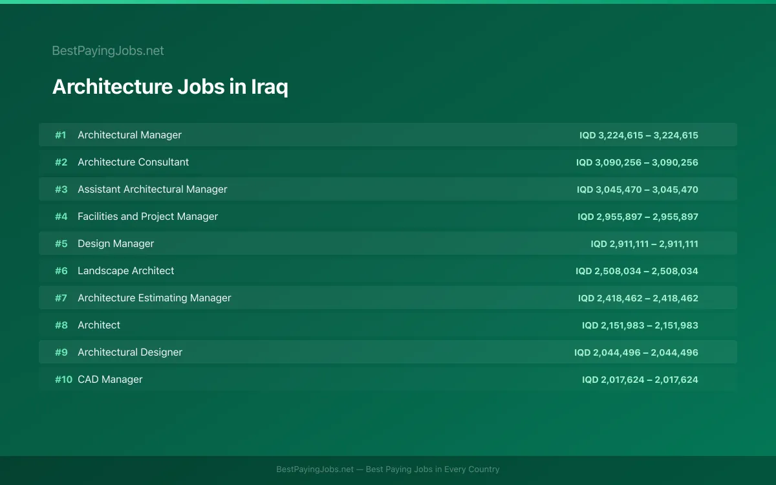Click the #6 rank number
Screen dimensions: 776x485
click(61, 271)
